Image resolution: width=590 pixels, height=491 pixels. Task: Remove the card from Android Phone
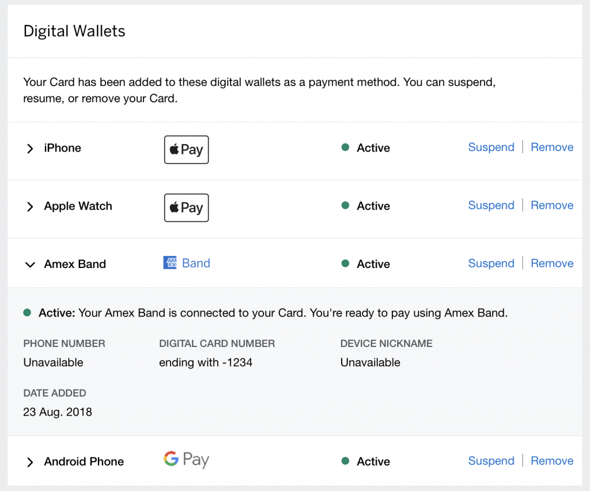552,461
